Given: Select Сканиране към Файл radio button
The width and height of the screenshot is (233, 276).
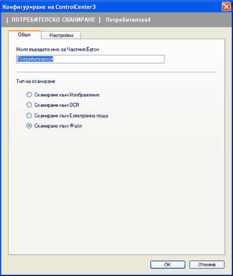Looking at the screenshot, I should click(29, 126).
